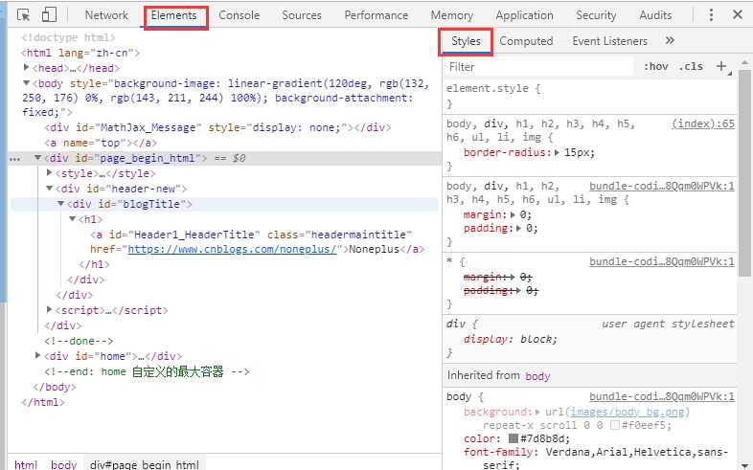
Task: Expand the style element node
Action: 50,172
